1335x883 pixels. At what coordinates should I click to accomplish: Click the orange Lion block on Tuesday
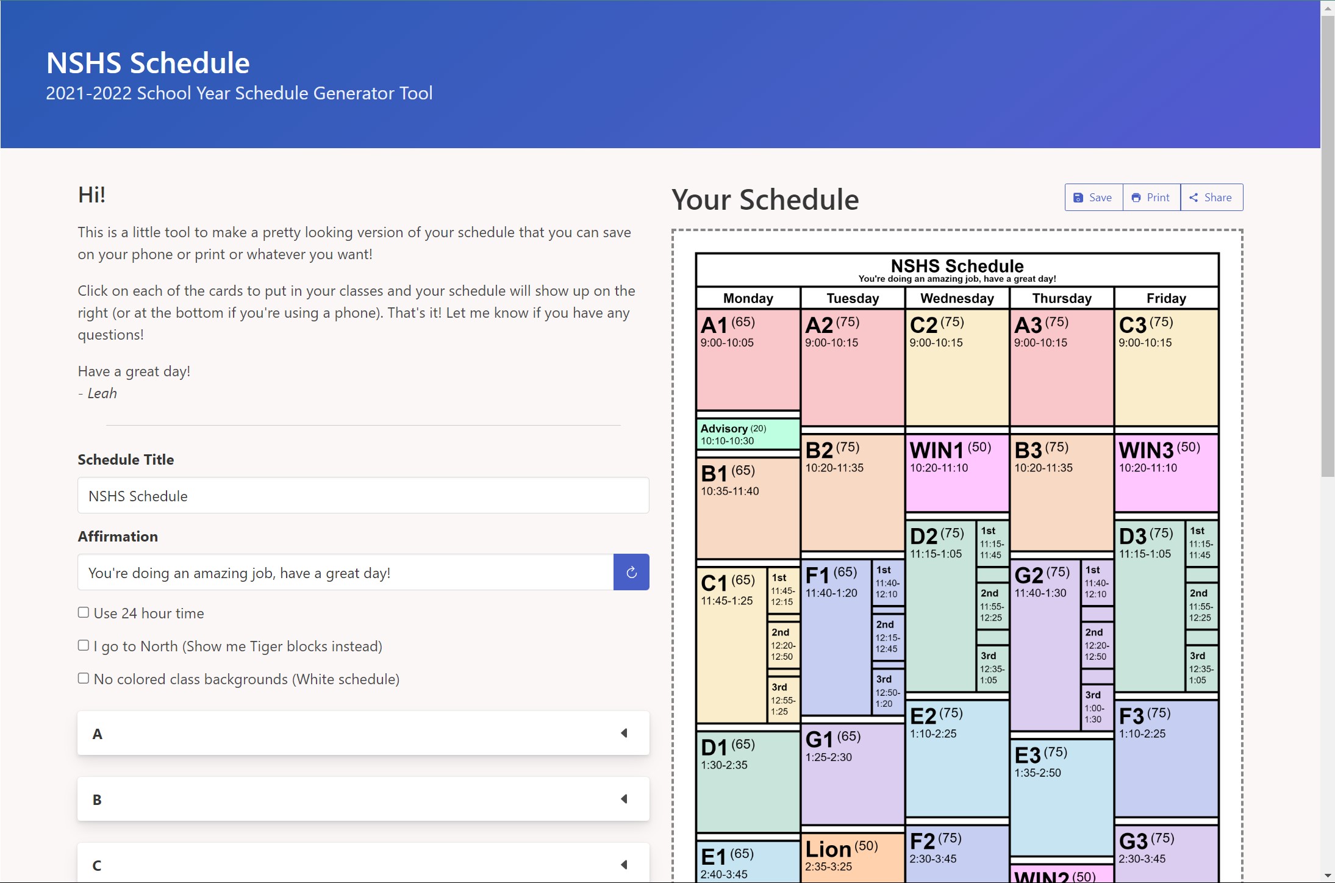852,857
